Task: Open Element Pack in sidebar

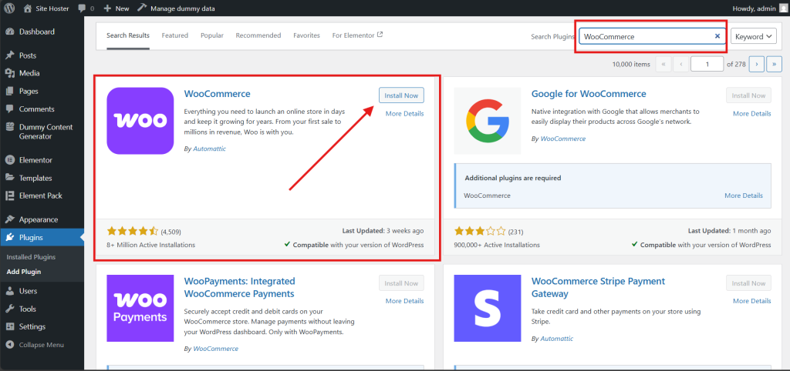Action: [x=42, y=196]
